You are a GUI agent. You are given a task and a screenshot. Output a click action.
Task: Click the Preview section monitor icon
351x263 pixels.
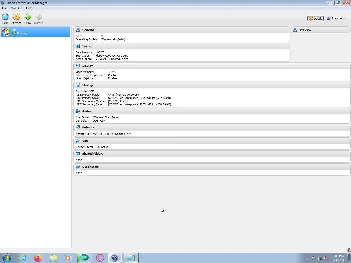pos(295,30)
